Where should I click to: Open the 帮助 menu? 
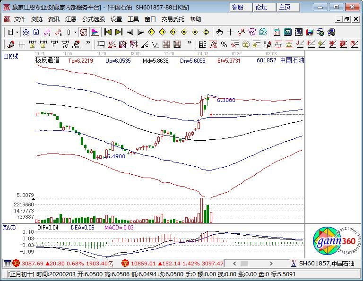point(195,19)
